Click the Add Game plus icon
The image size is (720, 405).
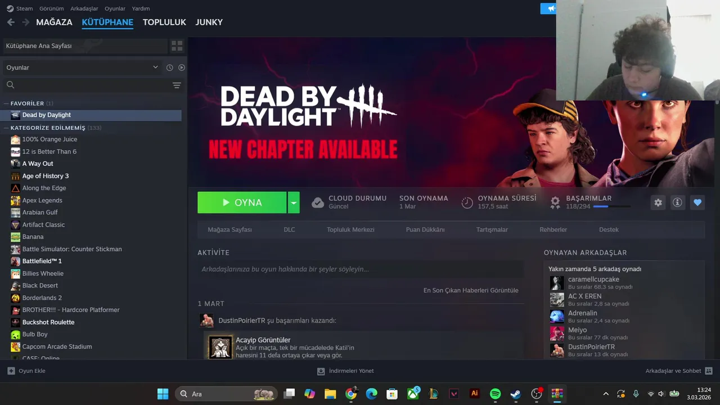[11, 371]
